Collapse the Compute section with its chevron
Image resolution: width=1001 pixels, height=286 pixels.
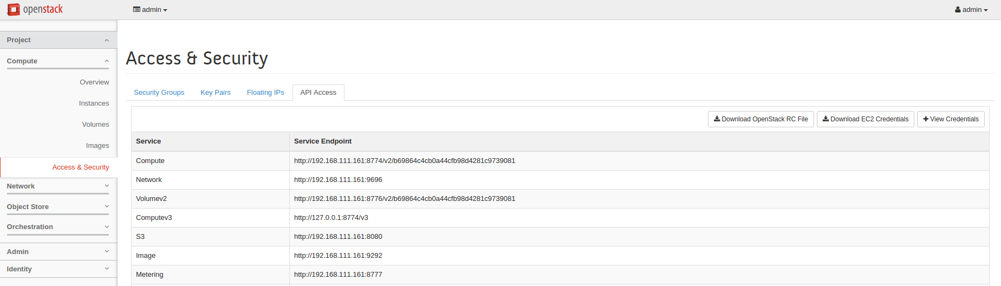tap(107, 61)
